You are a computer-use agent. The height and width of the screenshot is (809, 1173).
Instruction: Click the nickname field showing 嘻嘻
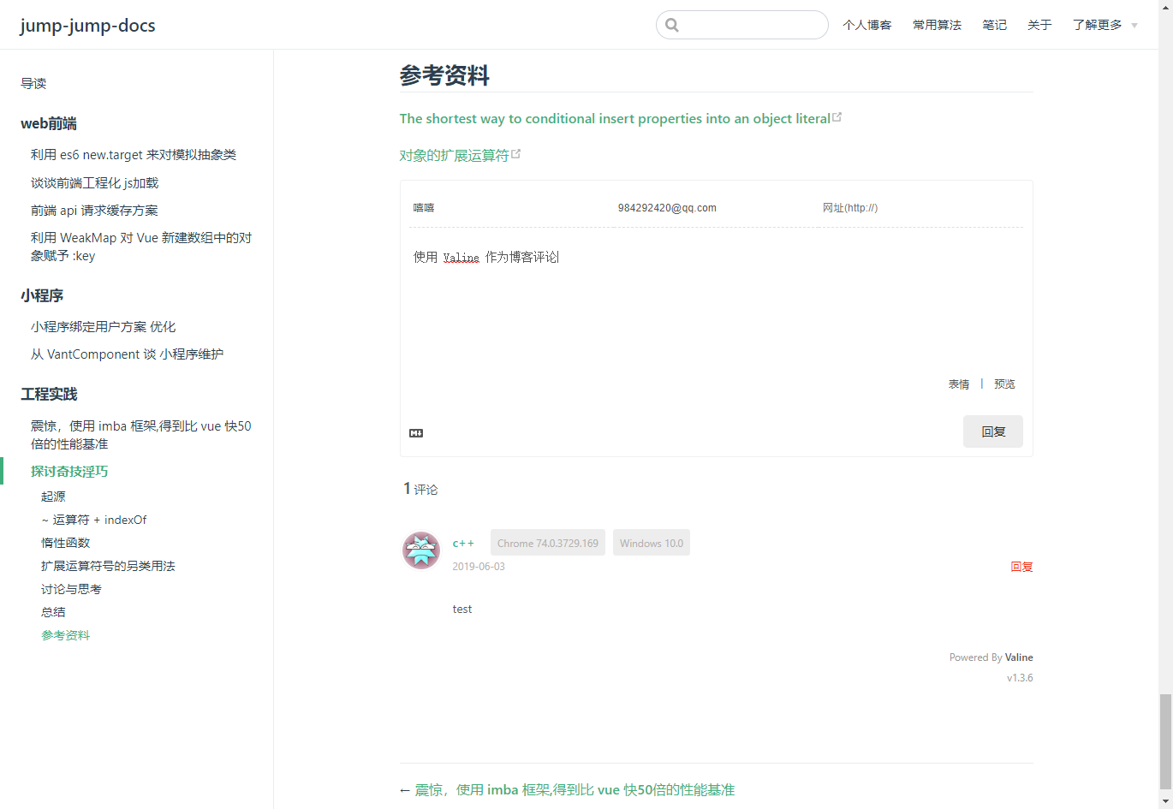pos(510,208)
